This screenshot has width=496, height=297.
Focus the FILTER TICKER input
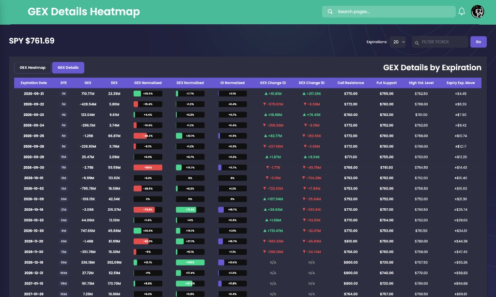440,42
